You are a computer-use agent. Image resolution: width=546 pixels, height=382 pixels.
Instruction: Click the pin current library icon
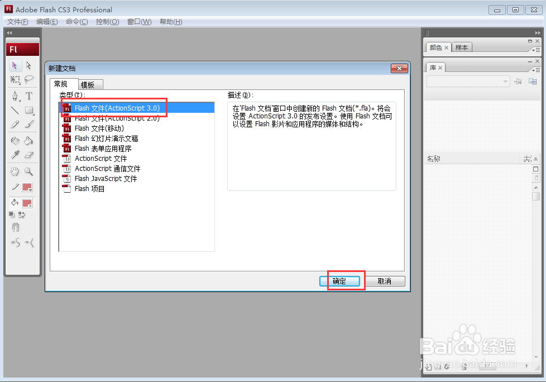pos(518,82)
